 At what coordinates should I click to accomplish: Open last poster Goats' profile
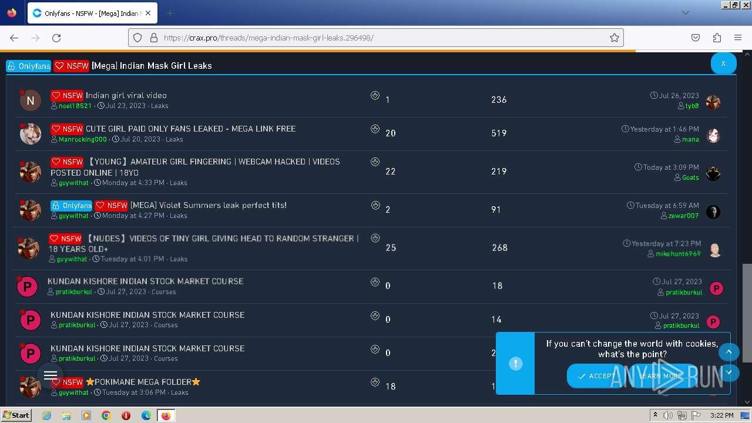690,177
